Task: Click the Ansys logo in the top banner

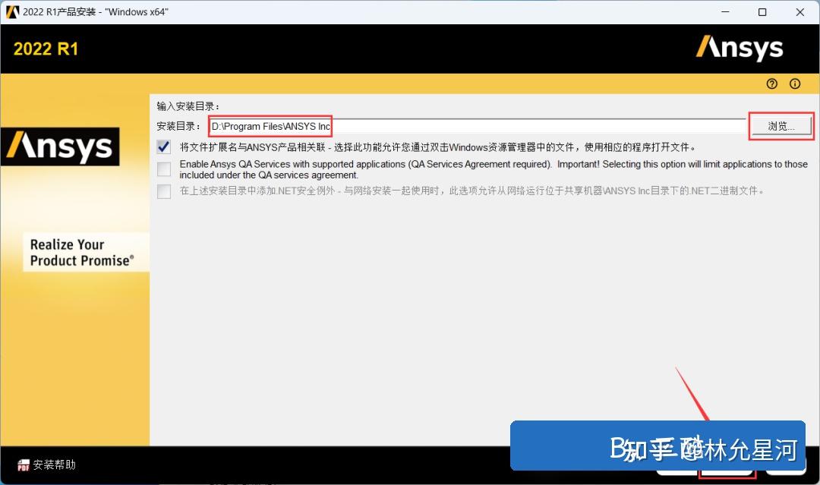Action: pyautogui.click(x=739, y=48)
